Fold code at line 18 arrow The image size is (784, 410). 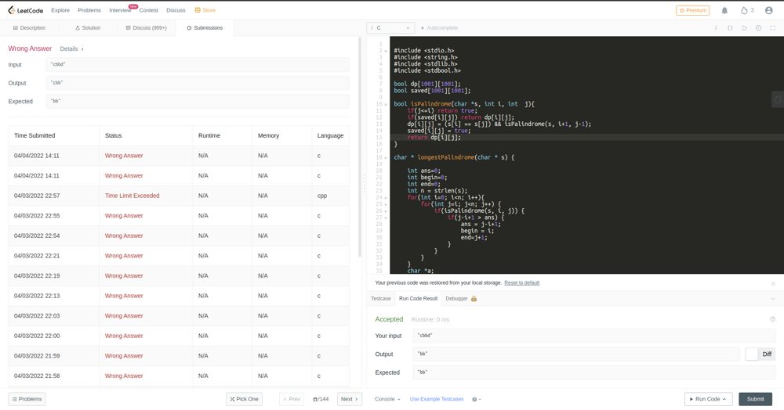pyautogui.click(x=386, y=157)
